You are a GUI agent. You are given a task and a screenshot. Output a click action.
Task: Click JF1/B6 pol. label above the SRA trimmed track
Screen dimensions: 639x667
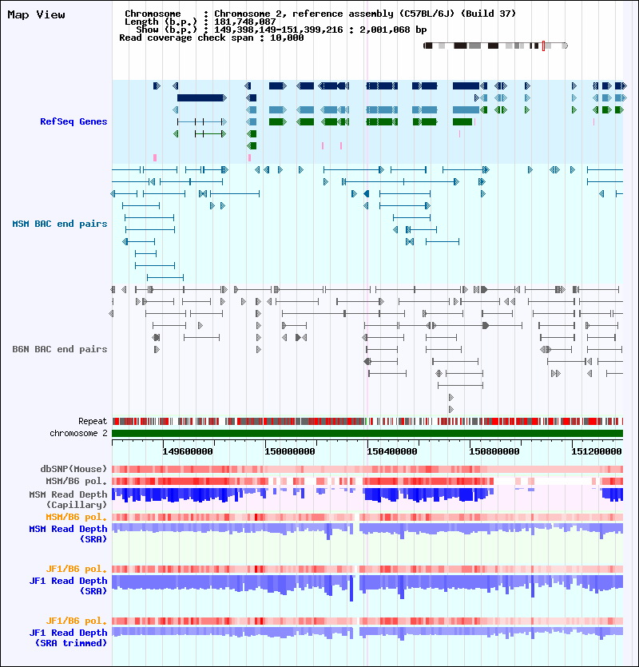[x=77, y=621]
